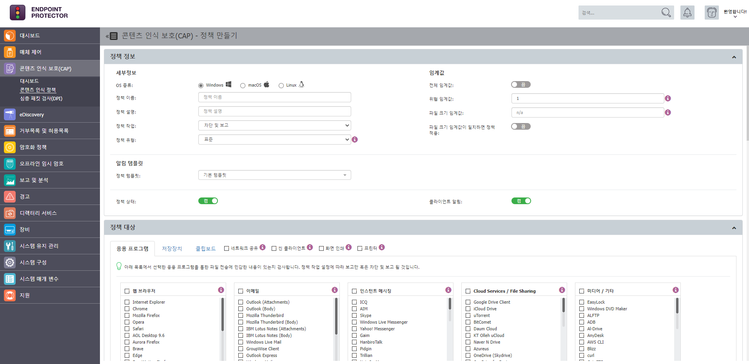Toggle the 파일 크기 임계값 일치 switch
This screenshot has height=364, width=749.
coord(521,127)
